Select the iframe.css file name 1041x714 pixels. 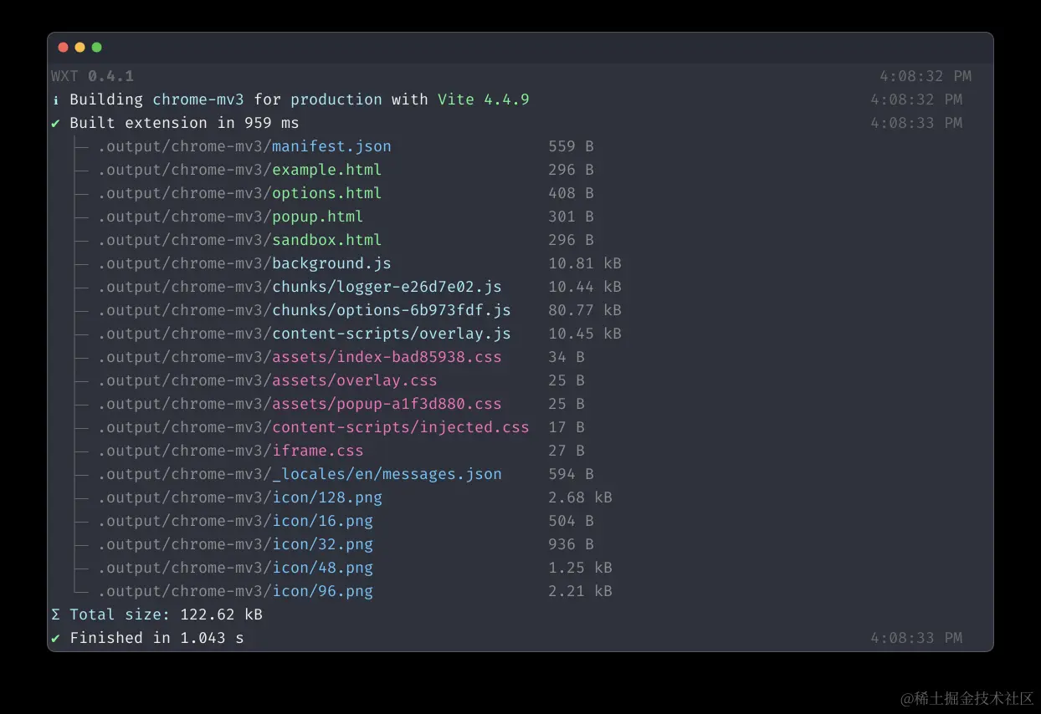318,451
